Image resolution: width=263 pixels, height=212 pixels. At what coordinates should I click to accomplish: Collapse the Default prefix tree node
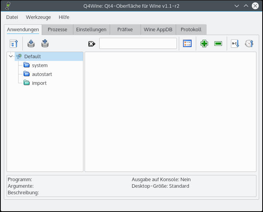[11, 56]
